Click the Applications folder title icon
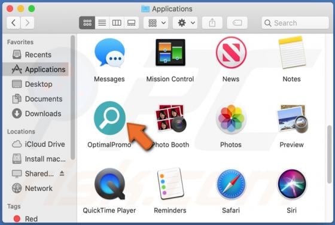 click(145, 9)
